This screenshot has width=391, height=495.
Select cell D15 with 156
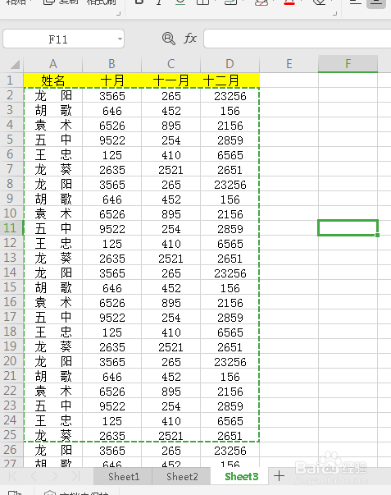click(230, 287)
